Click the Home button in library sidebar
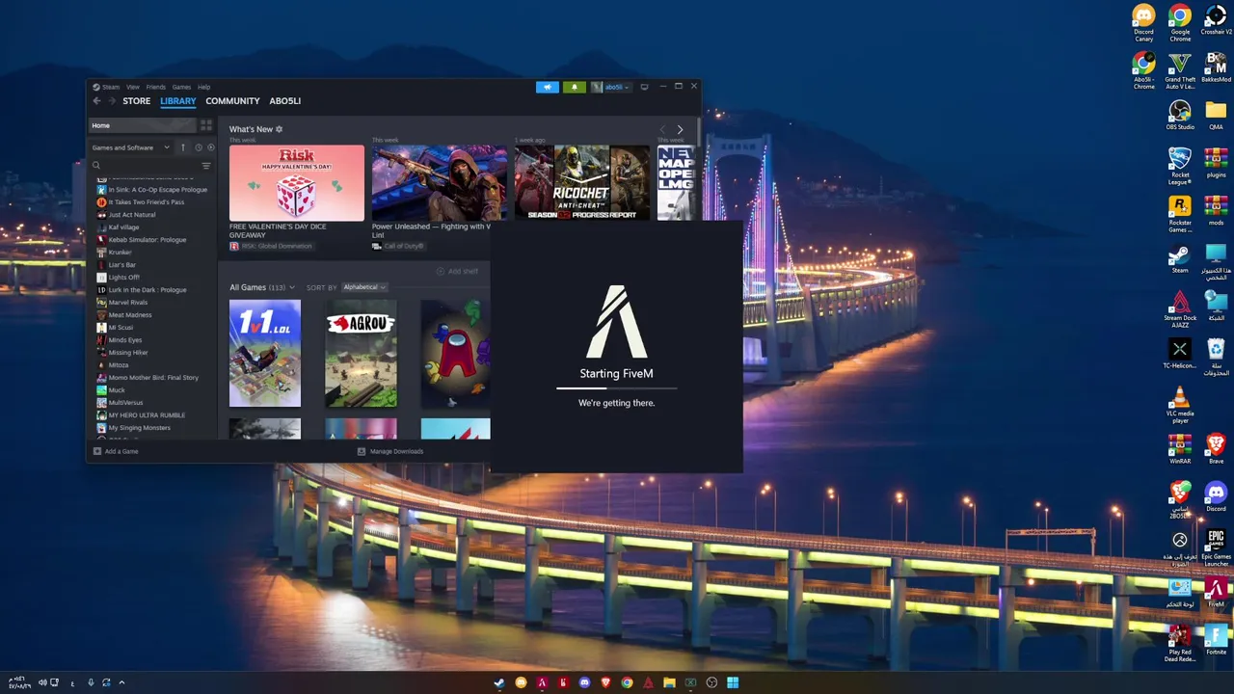Viewport: 1234px width, 694px height. coord(143,125)
